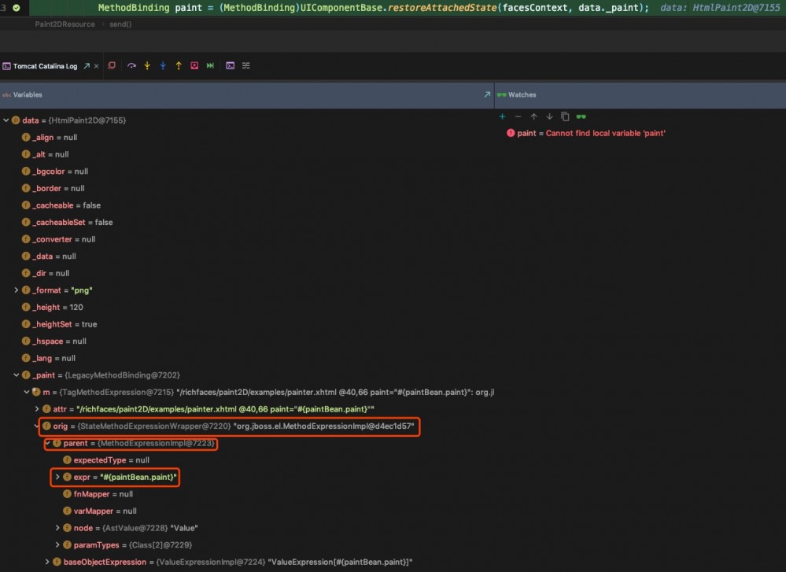The image size is (786, 572).
Task: Use the Force Step Into icon
Action: click(x=163, y=65)
